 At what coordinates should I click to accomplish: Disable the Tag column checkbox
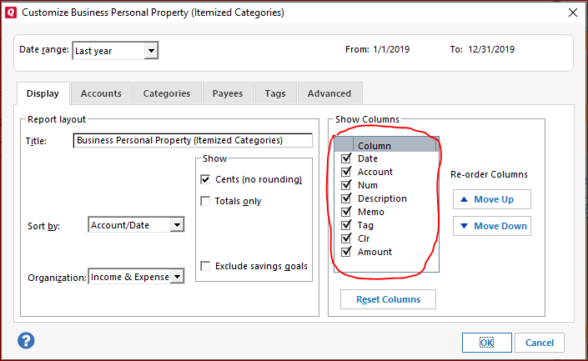coord(346,225)
